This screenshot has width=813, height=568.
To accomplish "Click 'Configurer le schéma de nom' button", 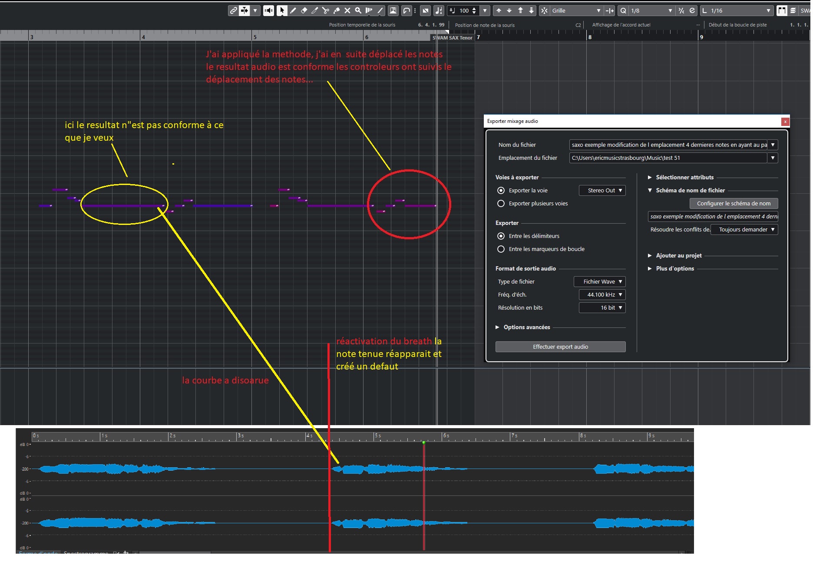I will coord(734,204).
